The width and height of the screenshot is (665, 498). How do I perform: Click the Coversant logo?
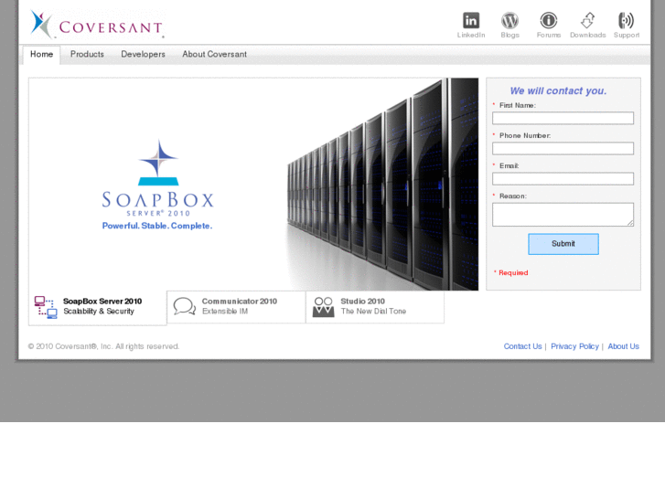(x=97, y=25)
